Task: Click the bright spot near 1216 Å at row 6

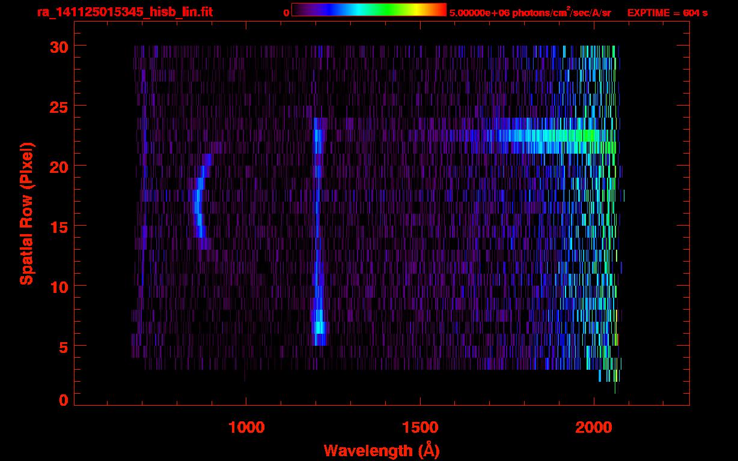Action: tap(320, 328)
